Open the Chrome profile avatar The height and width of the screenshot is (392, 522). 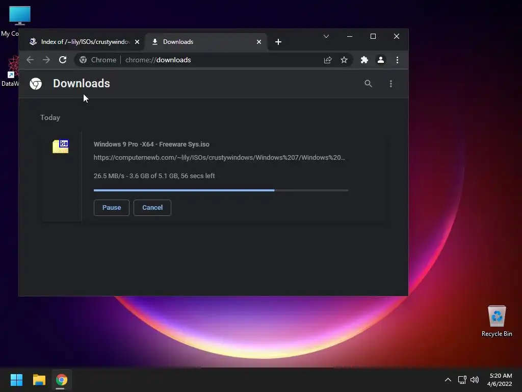380,60
